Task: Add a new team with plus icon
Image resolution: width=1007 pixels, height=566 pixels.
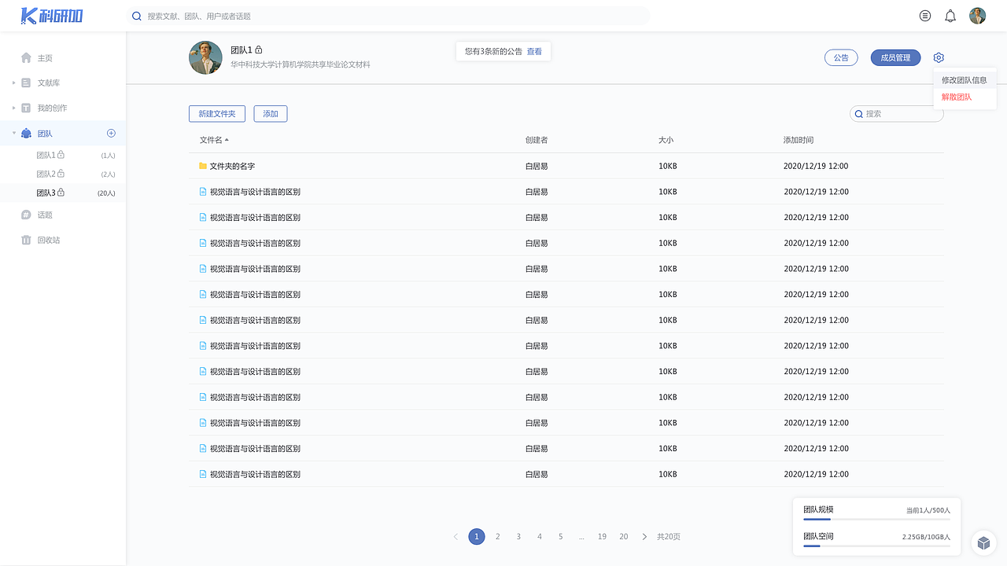Action: click(x=111, y=134)
